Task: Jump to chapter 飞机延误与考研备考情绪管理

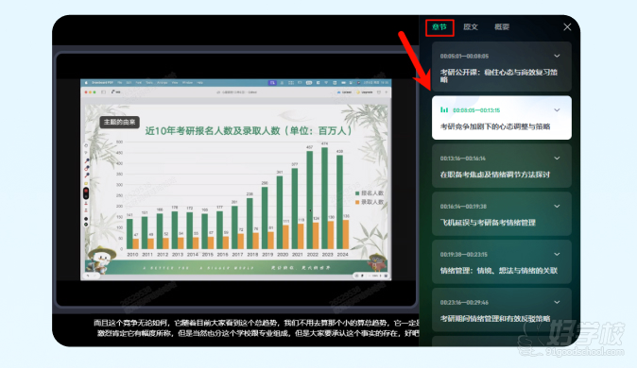Action: click(x=502, y=214)
